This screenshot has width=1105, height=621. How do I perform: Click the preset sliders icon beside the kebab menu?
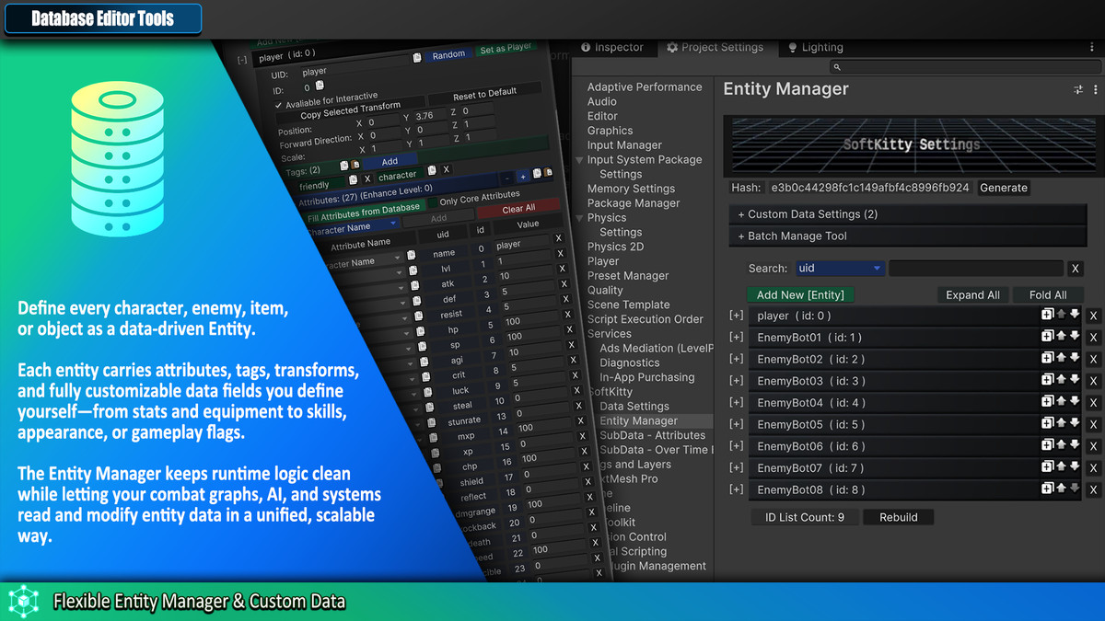pyautogui.click(x=1078, y=88)
